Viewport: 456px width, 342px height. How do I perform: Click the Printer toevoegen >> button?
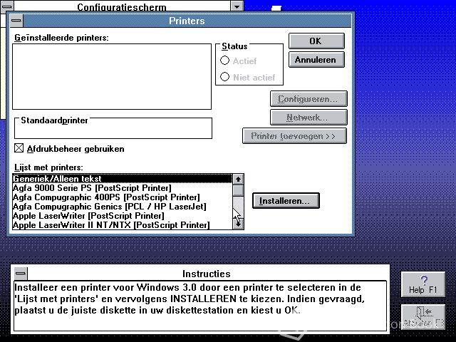pyautogui.click(x=294, y=136)
